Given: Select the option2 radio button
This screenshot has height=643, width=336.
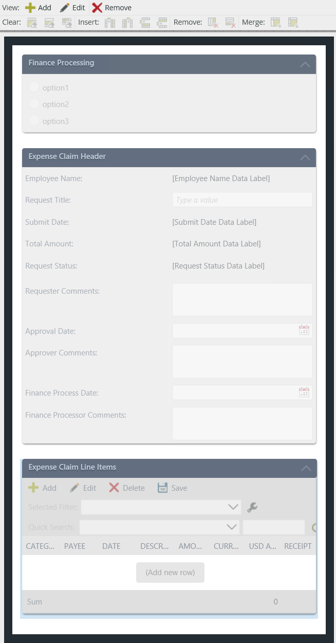Looking at the screenshot, I should pyautogui.click(x=33, y=104).
